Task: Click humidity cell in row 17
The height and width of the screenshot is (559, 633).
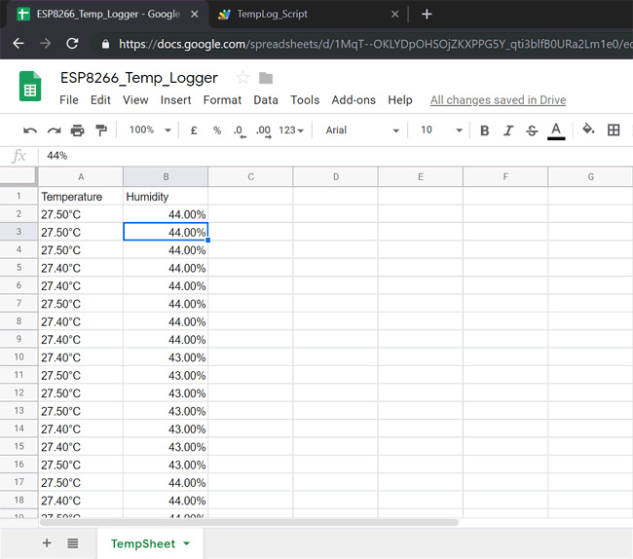Action: 166,482
